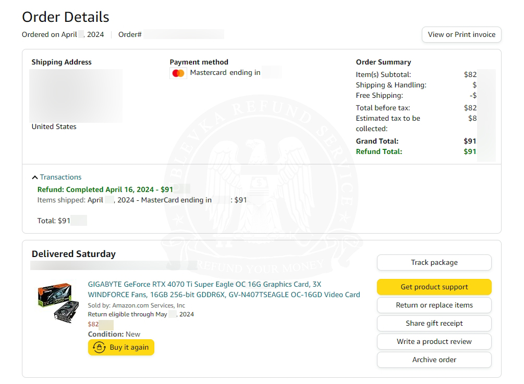Click the Grand Total label
This screenshot has height=384, width=524.
(377, 141)
